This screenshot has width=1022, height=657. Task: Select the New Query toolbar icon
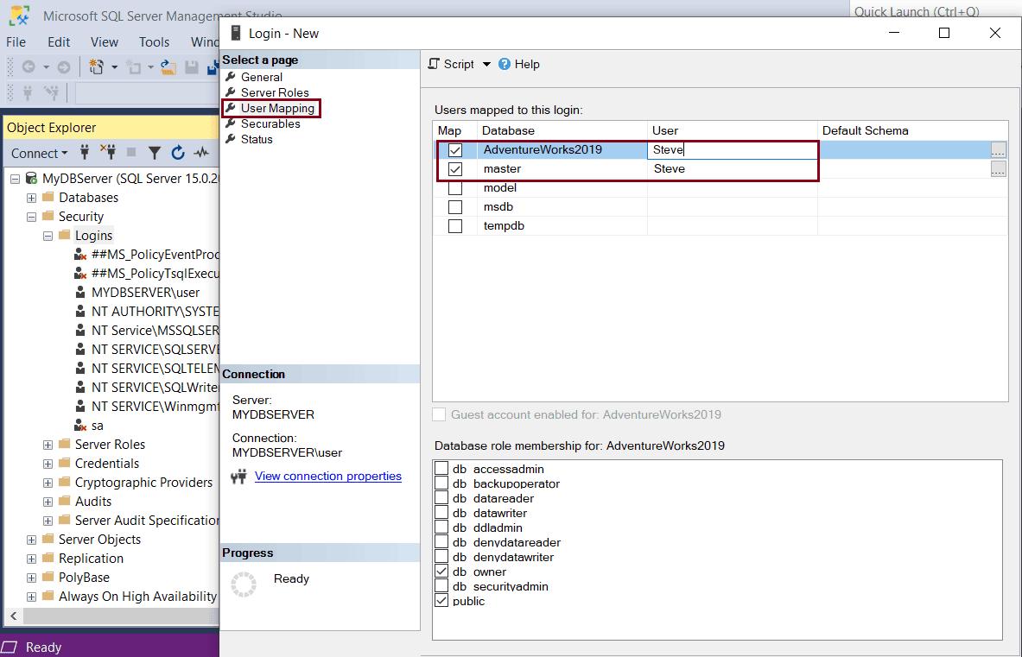click(96, 67)
